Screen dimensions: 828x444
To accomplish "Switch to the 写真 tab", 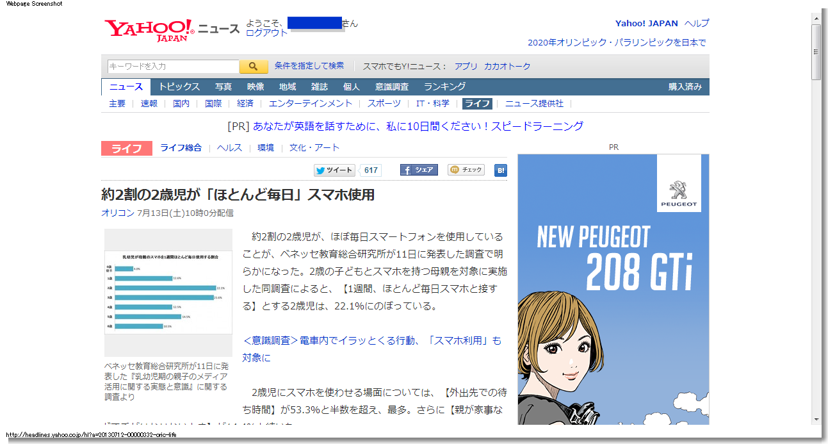I will (x=223, y=87).
